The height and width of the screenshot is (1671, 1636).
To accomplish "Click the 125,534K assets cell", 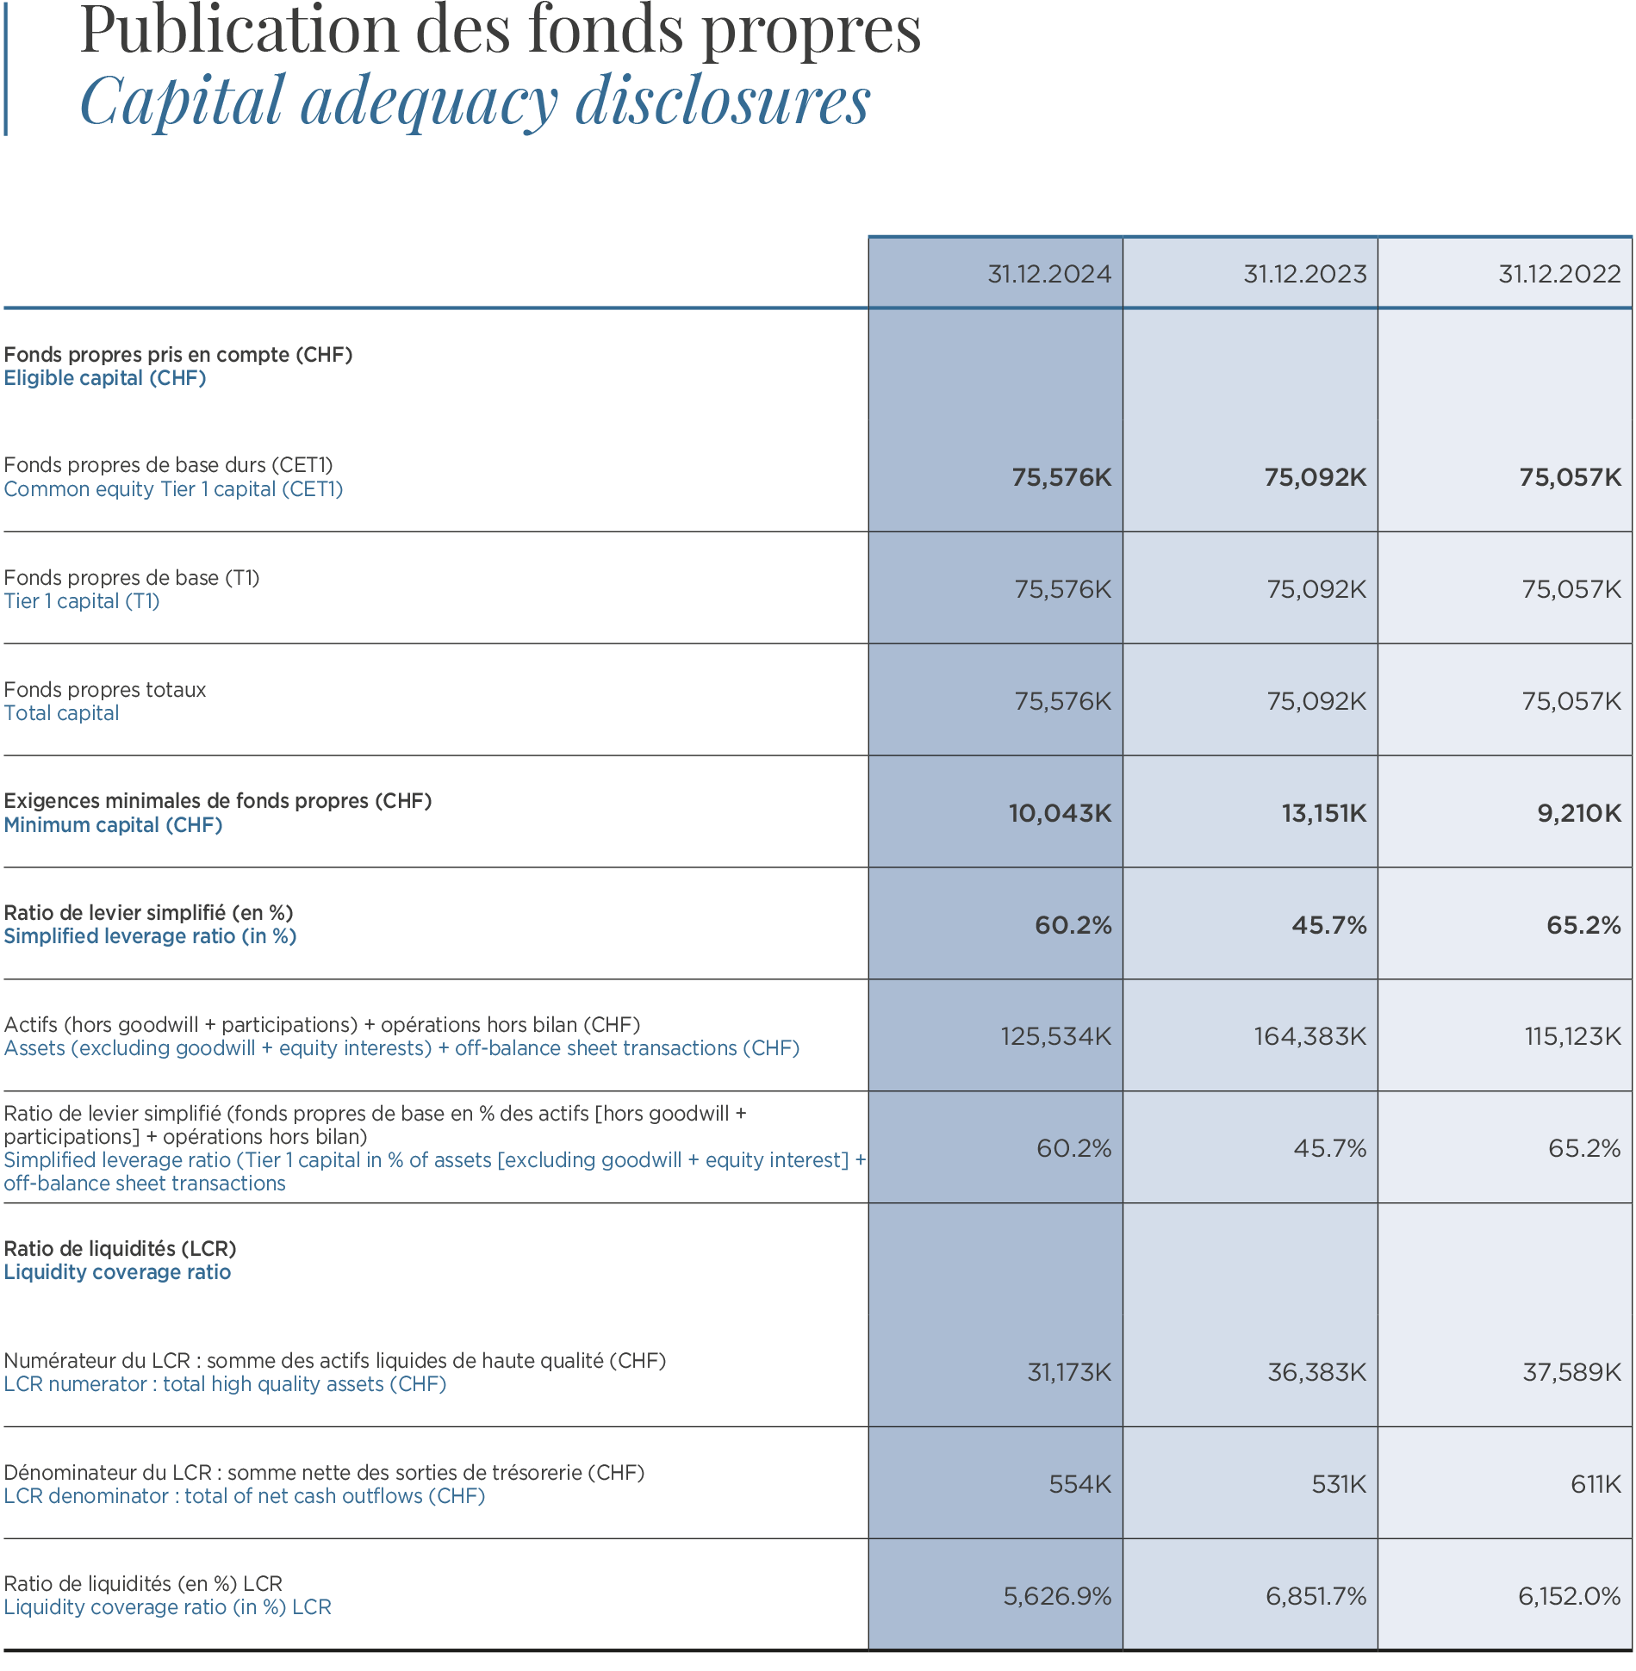I will [1055, 1036].
